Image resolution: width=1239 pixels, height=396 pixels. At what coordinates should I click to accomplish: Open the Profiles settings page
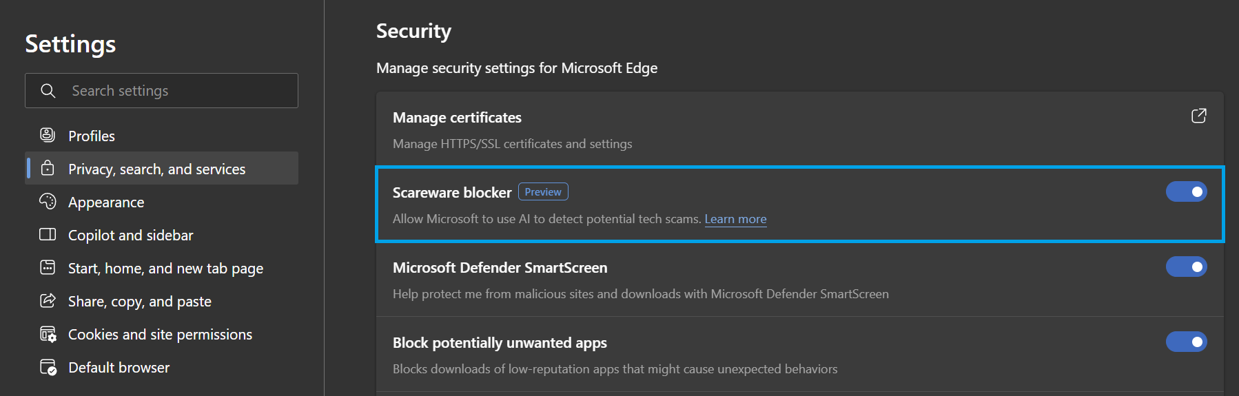162,136
